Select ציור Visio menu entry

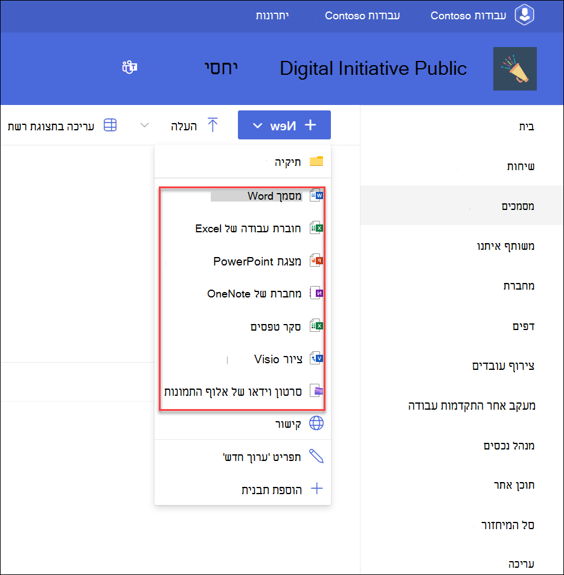243,358
